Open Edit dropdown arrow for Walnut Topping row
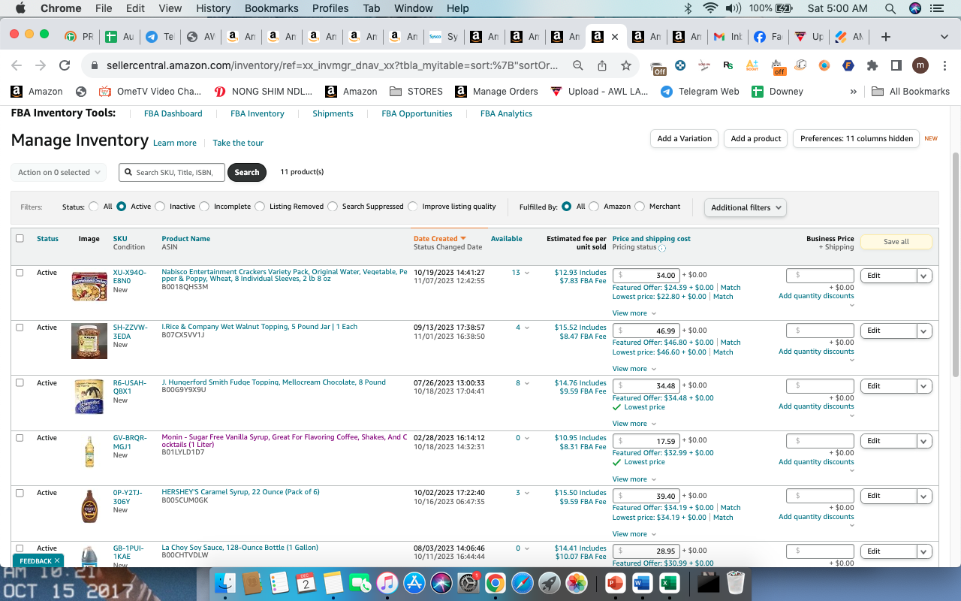Viewport: 961px width, 601px height. [924, 331]
